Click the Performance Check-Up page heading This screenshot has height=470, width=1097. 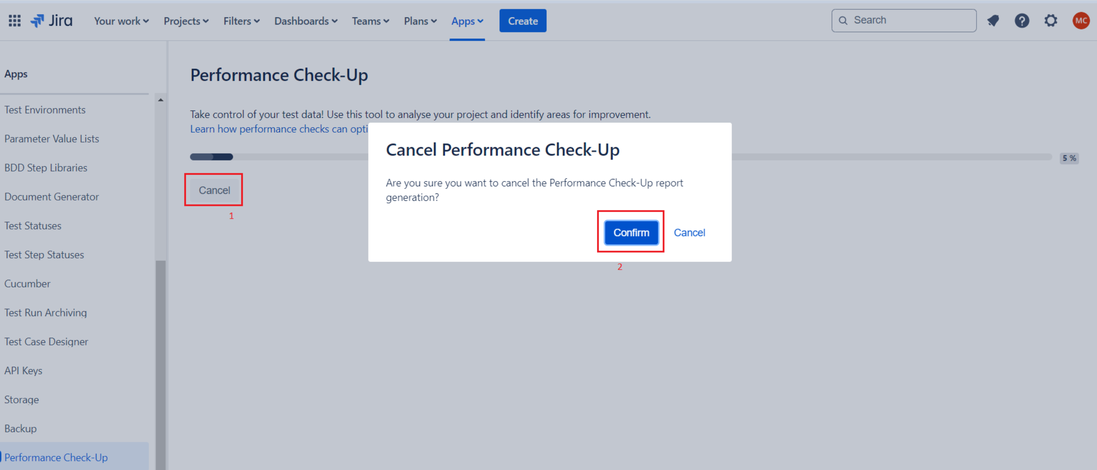pos(279,75)
